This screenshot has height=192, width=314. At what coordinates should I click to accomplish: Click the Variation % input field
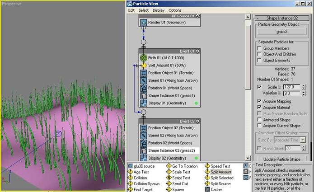pyautogui.click(x=288, y=94)
